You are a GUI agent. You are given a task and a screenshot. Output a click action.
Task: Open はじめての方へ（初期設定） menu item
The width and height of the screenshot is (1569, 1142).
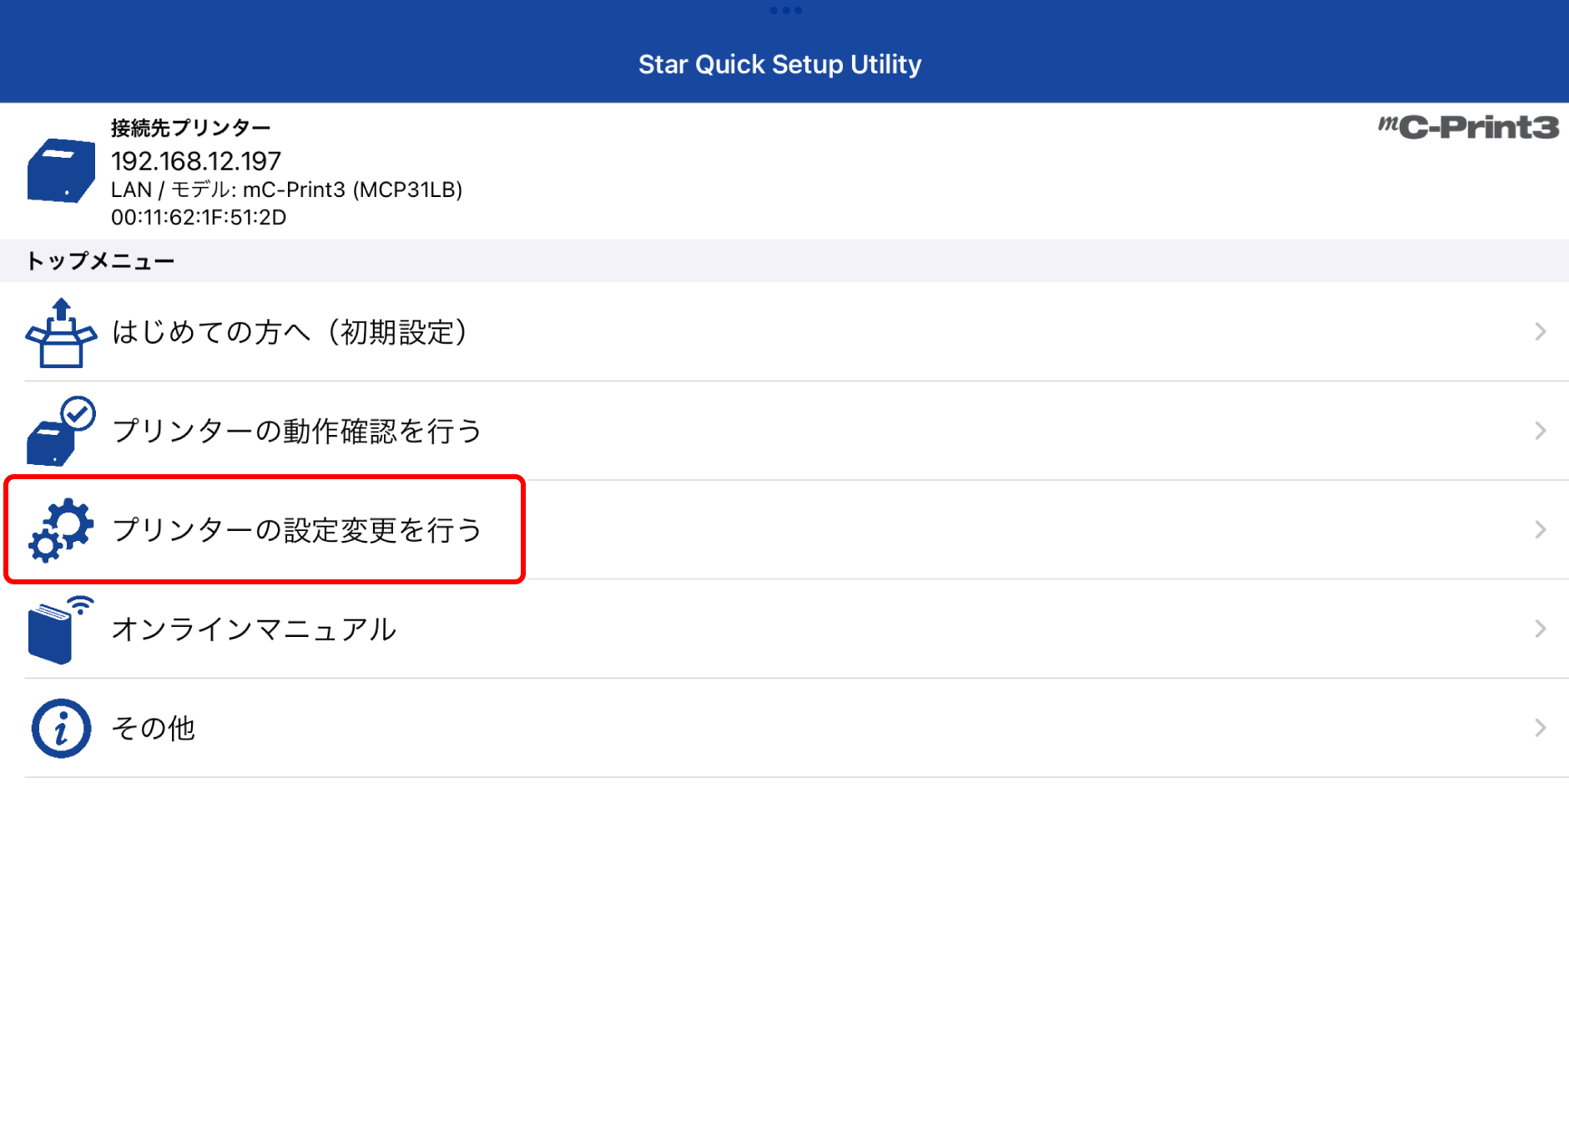pos(290,332)
